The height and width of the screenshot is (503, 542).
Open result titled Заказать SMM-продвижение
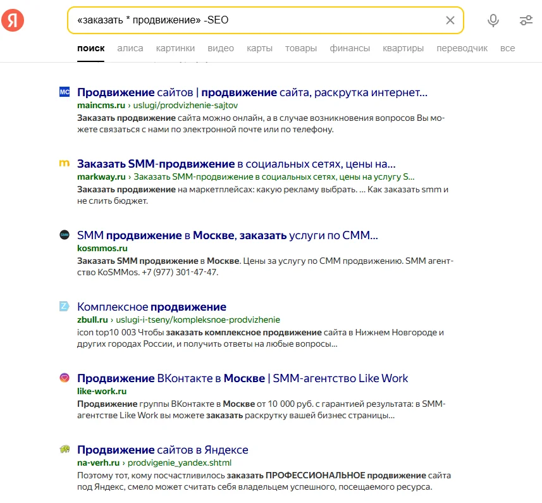236,164
